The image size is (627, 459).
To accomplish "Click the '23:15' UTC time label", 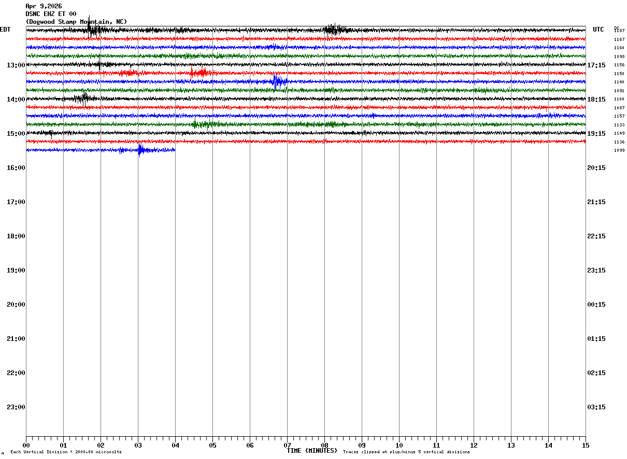I will click(x=596, y=270).
